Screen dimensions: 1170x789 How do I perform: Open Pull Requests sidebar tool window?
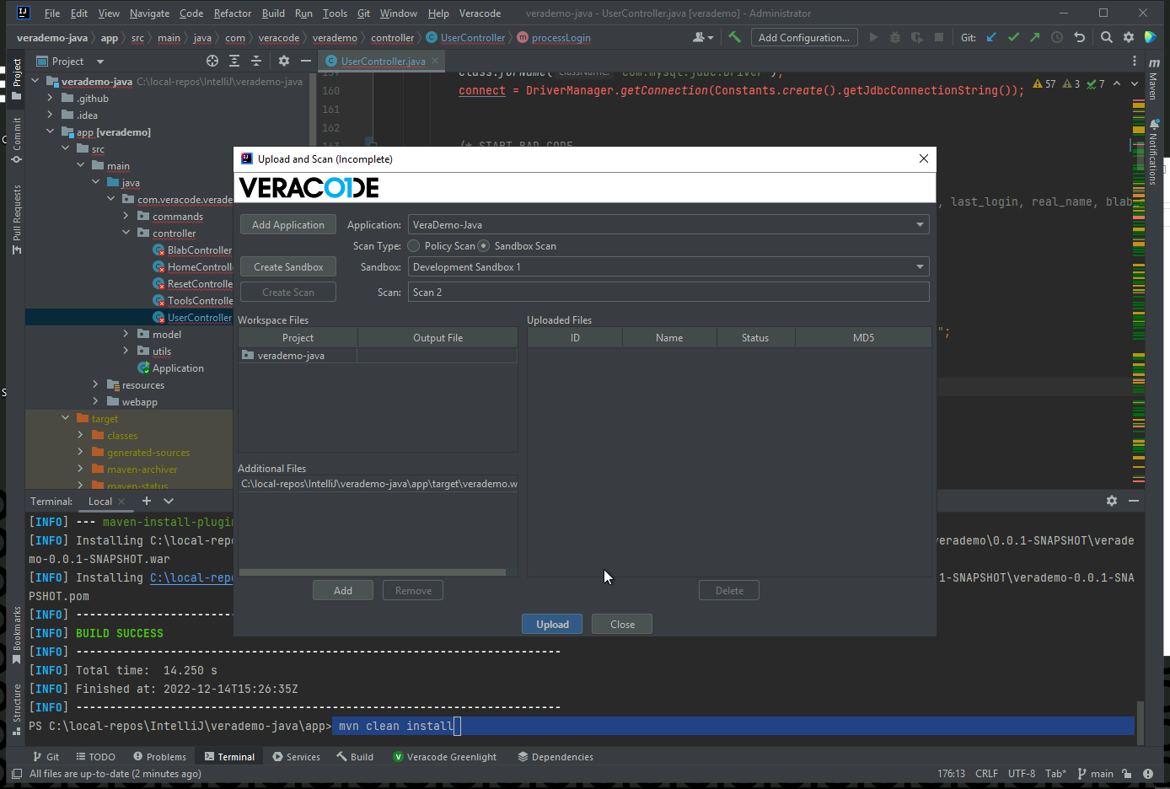[16, 219]
